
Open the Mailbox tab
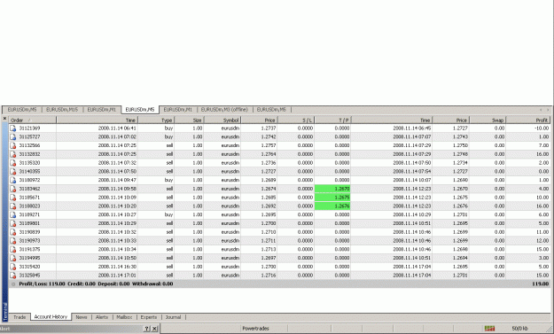pos(124,317)
